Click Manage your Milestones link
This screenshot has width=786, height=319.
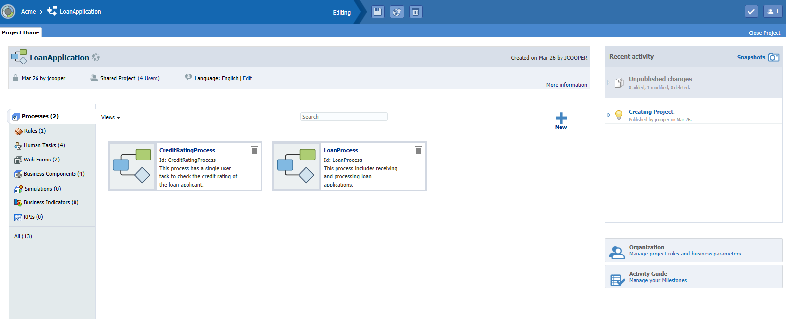[658, 281]
